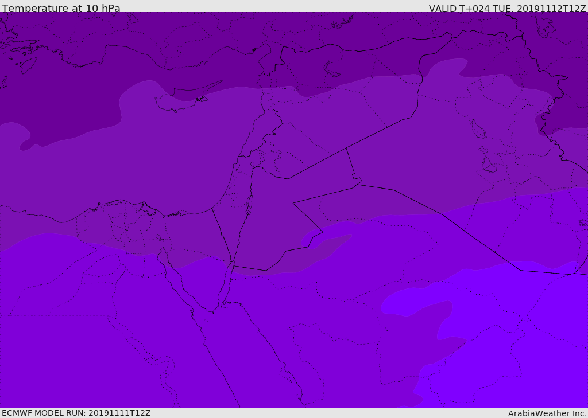588x418 pixels.
Task: Click the 'ArabiaWeather Inc.' credit text
Action: click(x=547, y=413)
